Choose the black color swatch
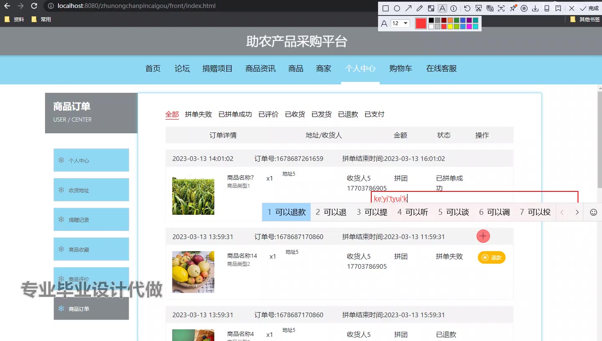 click(431, 20)
